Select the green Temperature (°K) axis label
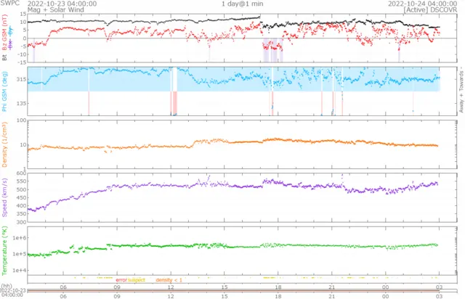 coord(4,250)
